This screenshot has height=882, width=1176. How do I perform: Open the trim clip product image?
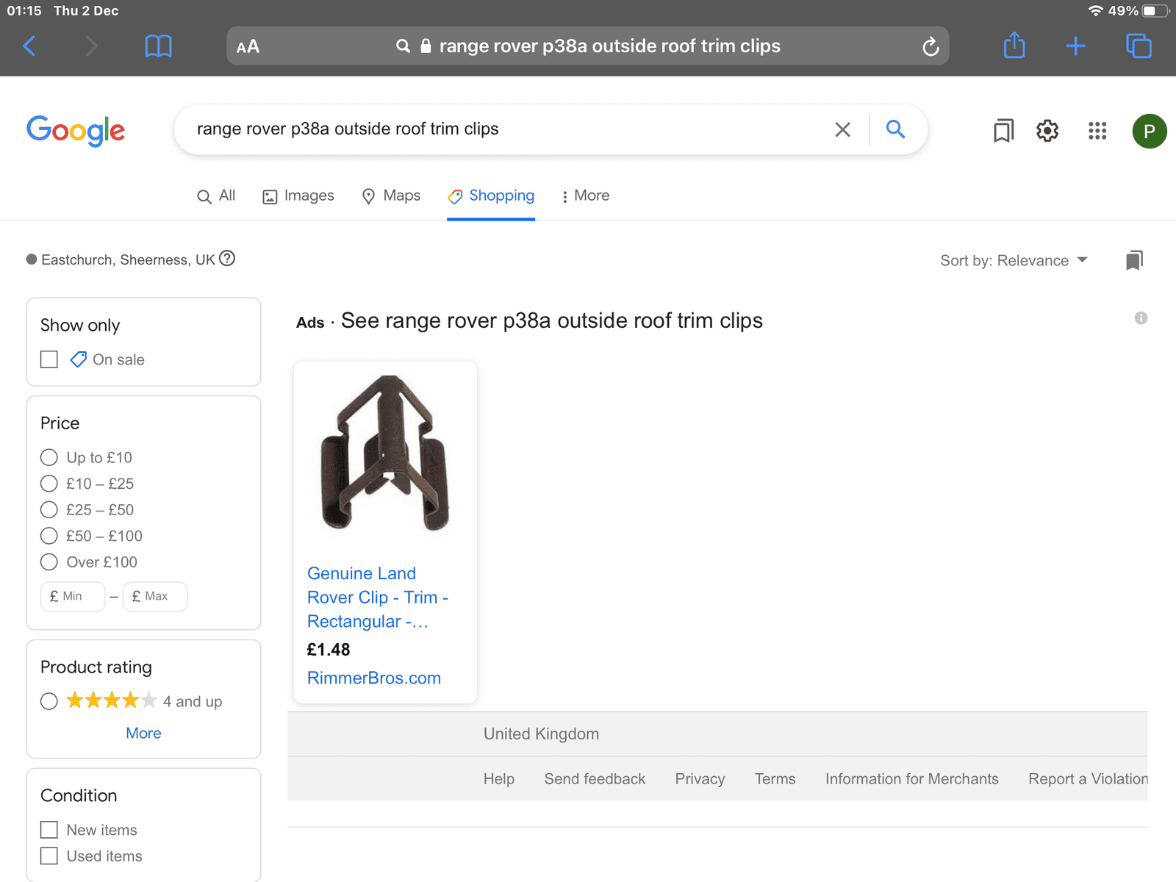tap(385, 453)
